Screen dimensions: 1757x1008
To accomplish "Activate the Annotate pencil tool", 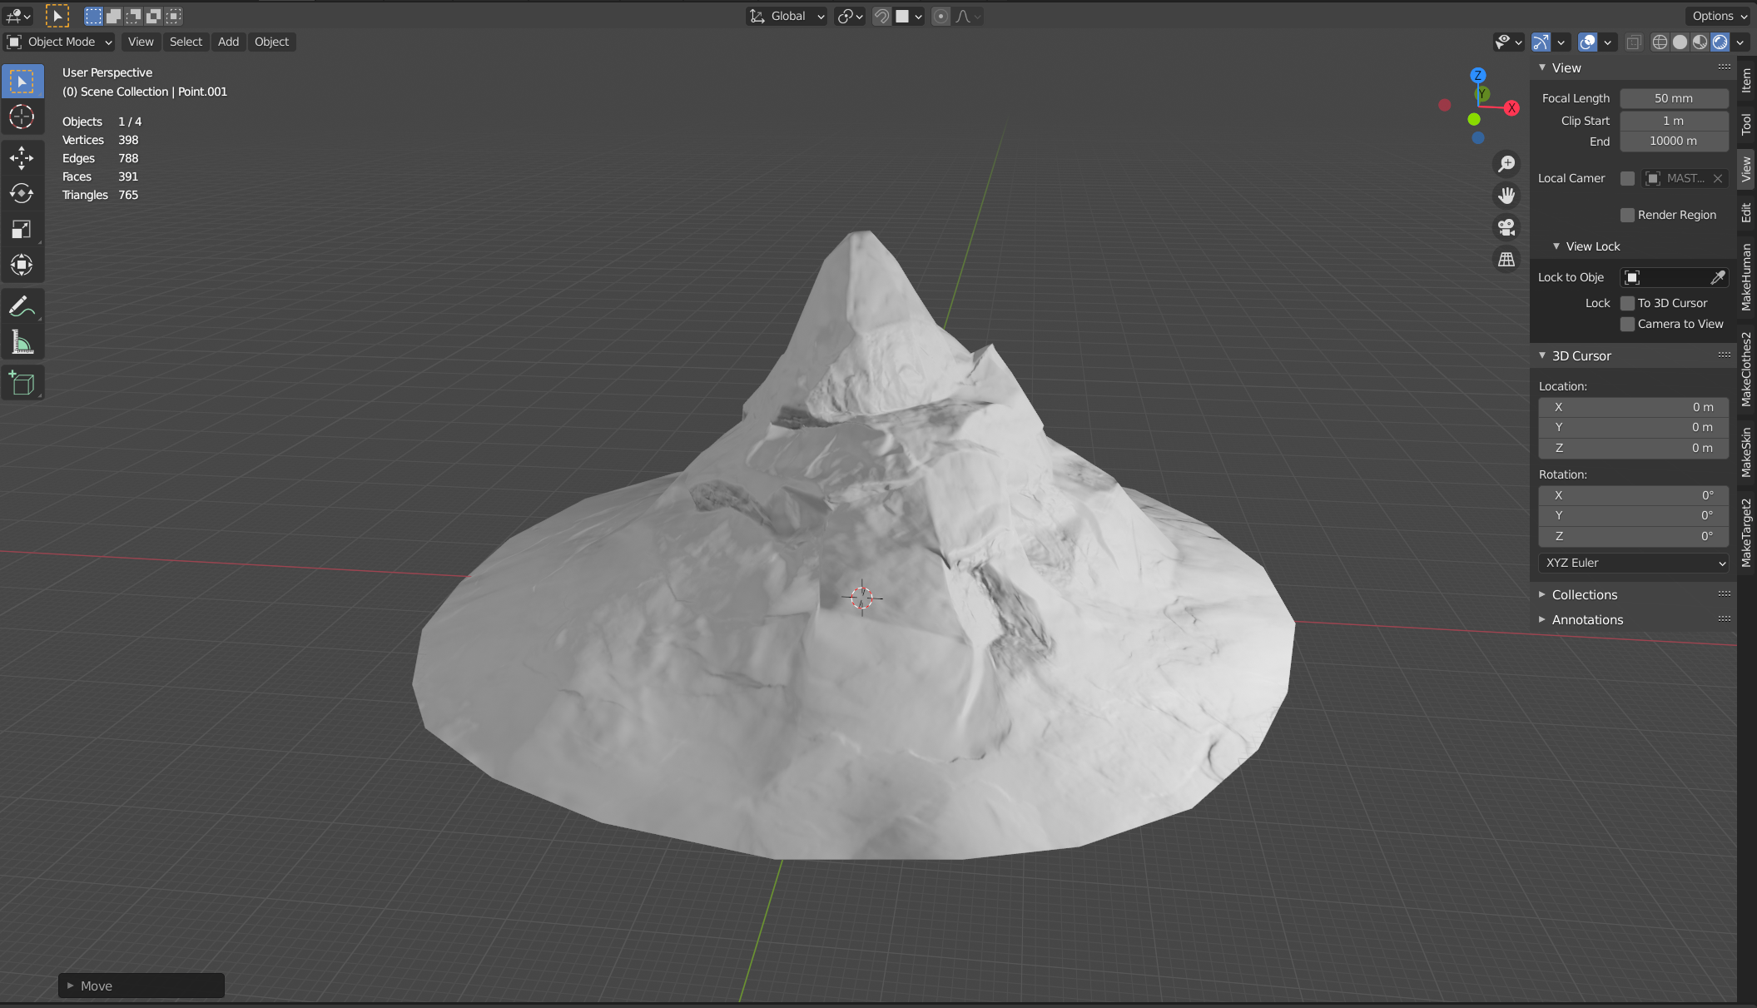I will tap(22, 306).
